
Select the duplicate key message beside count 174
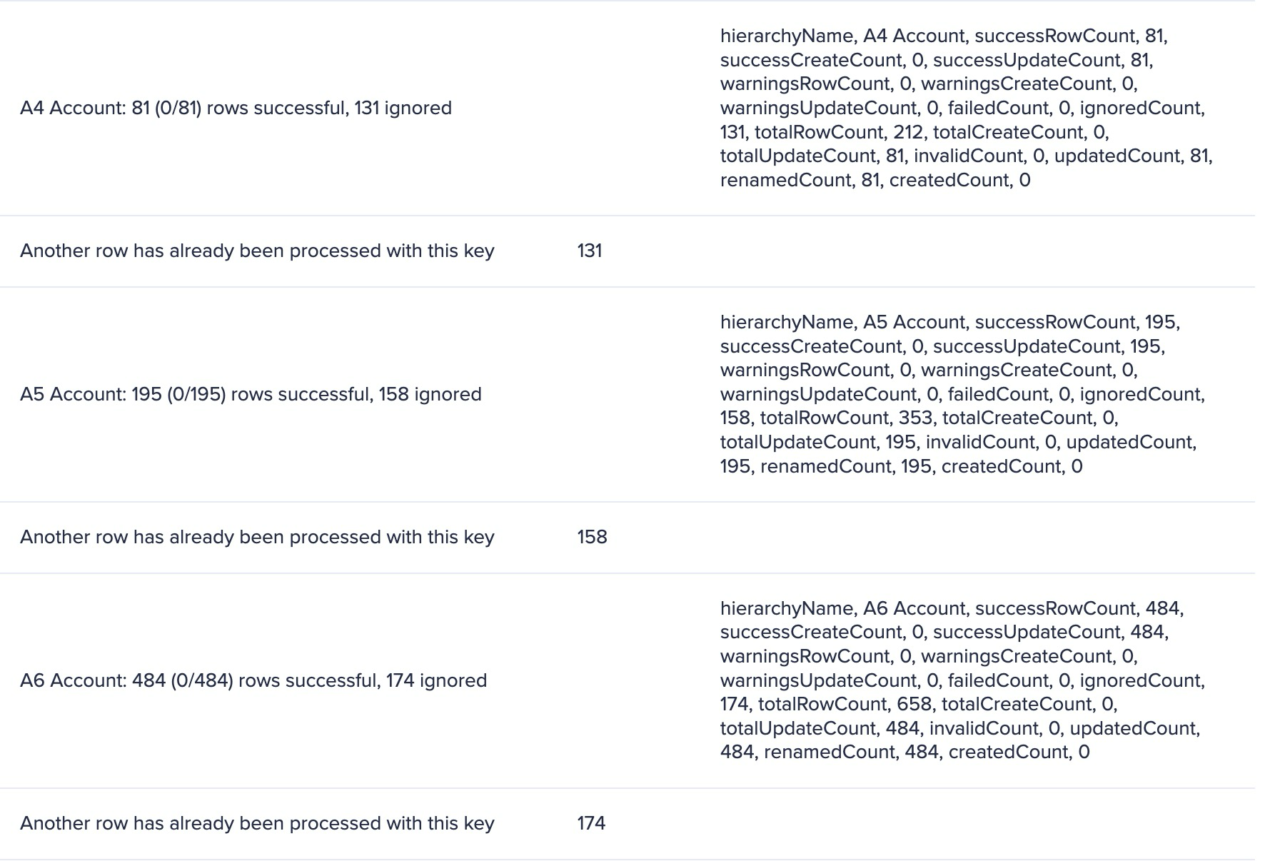(x=257, y=824)
